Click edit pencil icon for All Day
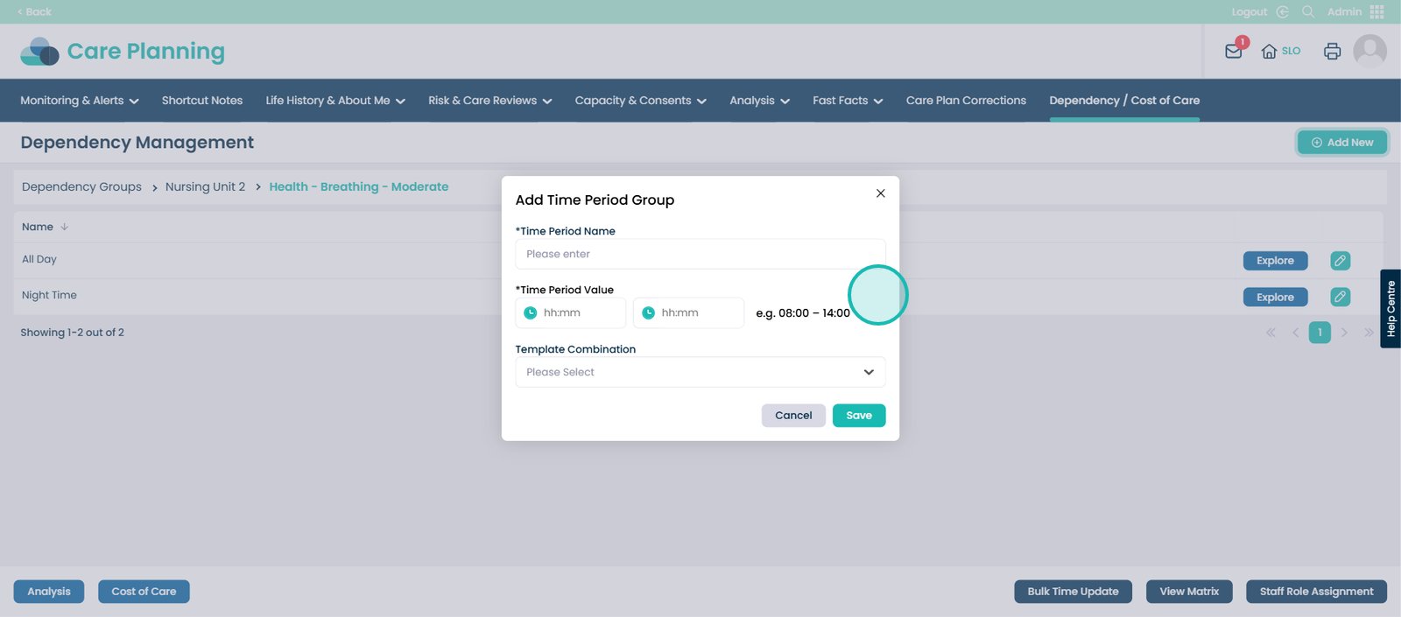The image size is (1401, 617). point(1340,261)
